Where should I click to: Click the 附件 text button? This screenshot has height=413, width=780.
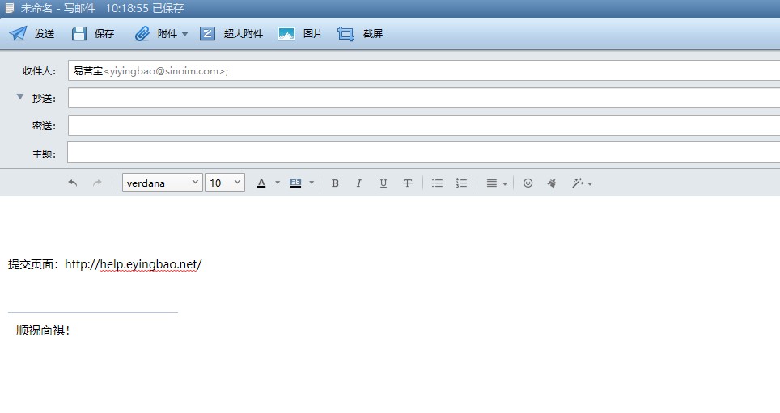(x=167, y=34)
